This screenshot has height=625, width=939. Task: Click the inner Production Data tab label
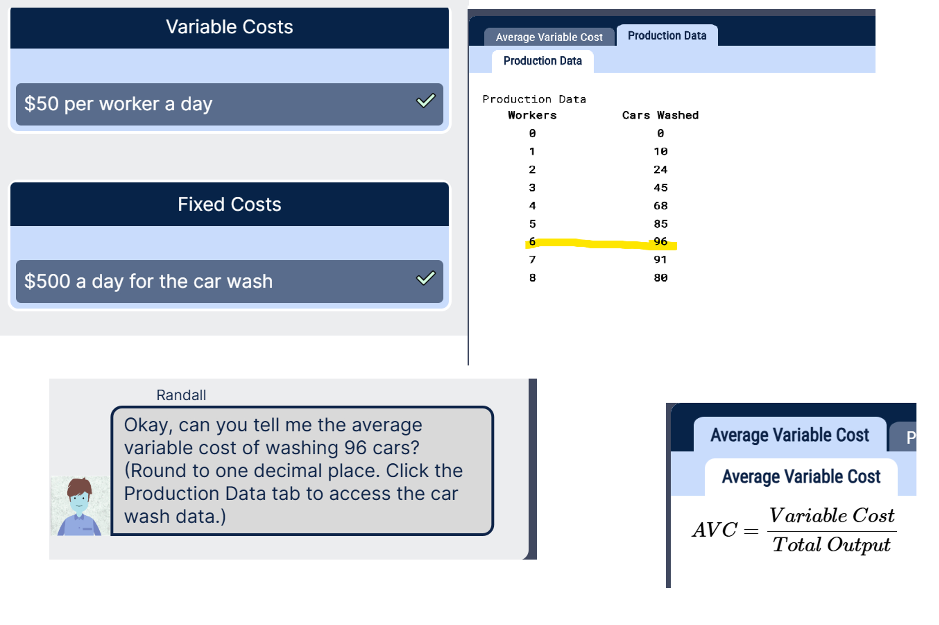click(x=543, y=60)
